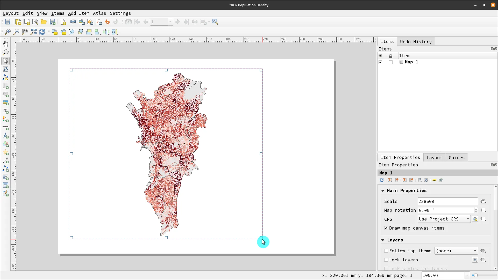Open the Atlas menu

coord(100,13)
